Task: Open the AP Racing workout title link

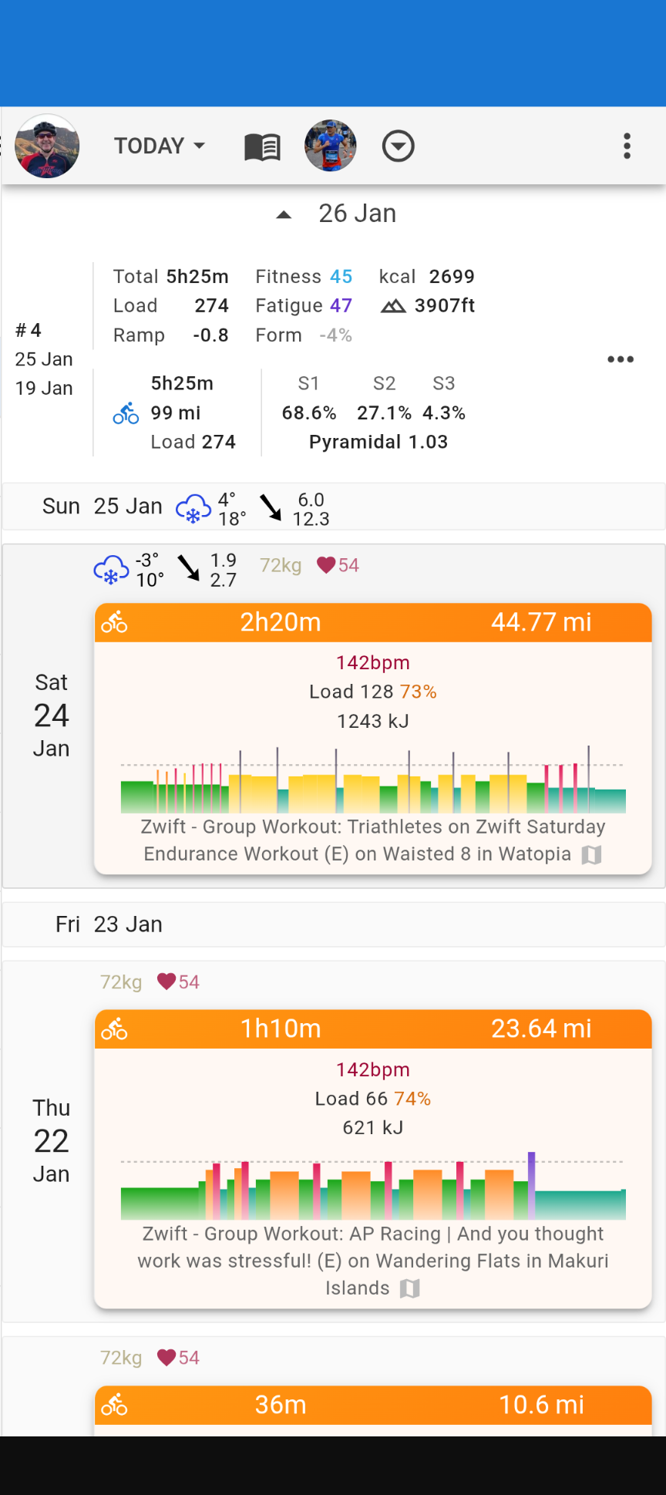Action: click(x=373, y=1247)
